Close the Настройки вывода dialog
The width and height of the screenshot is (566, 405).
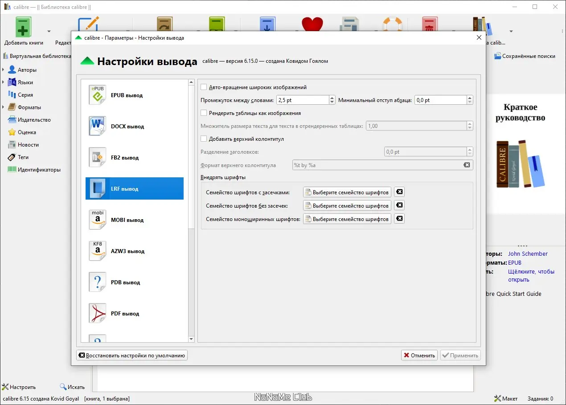(x=479, y=38)
